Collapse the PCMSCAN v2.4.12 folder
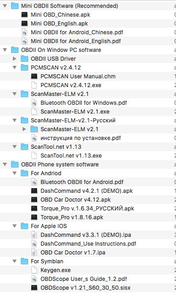The height and width of the screenshot is (299, 176). tap(15, 68)
